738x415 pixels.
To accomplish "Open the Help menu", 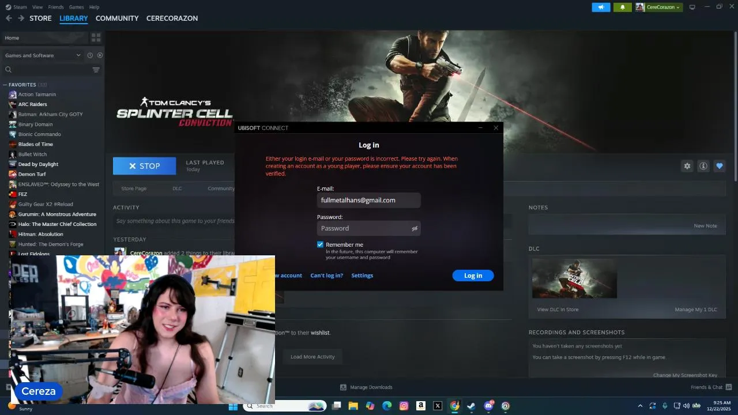I will [x=94, y=7].
